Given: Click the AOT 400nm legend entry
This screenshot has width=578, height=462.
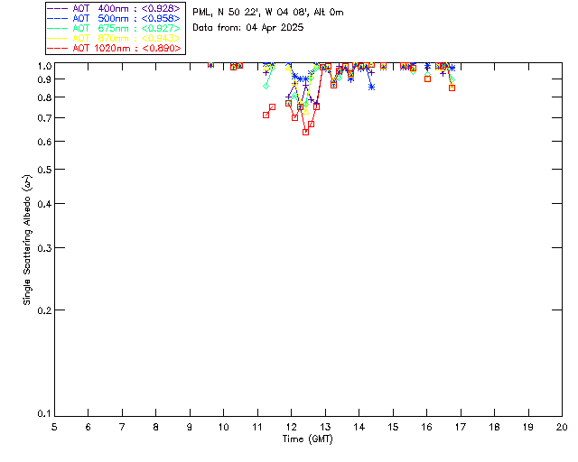Looking at the screenshot, I should (114, 8).
